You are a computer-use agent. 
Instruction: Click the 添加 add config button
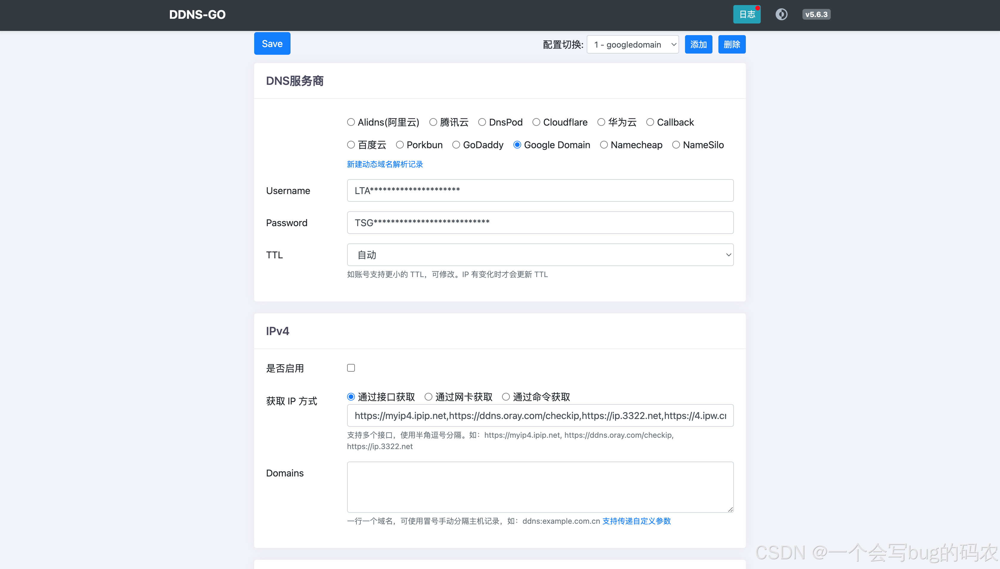click(698, 45)
